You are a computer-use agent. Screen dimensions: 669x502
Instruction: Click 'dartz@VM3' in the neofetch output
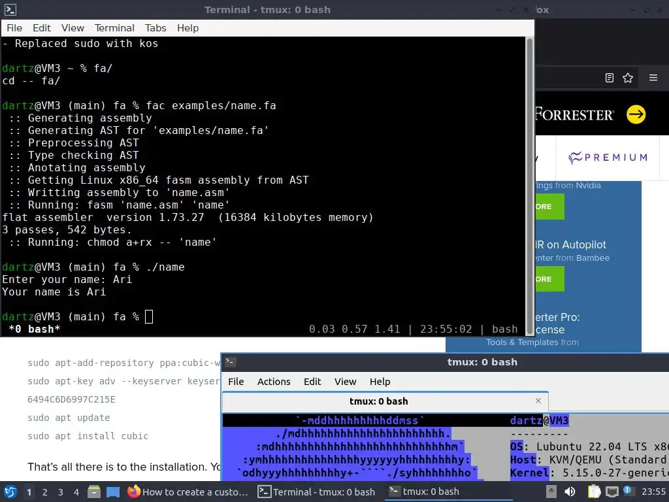coord(539,420)
